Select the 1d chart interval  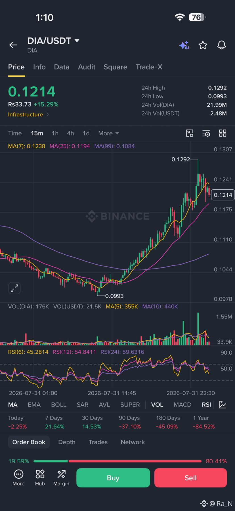coord(86,133)
